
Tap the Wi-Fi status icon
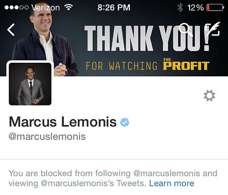(69, 7)
